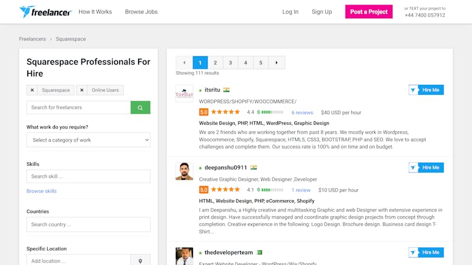Go to results page 4
472x265 pixels.
click(245, 62)
